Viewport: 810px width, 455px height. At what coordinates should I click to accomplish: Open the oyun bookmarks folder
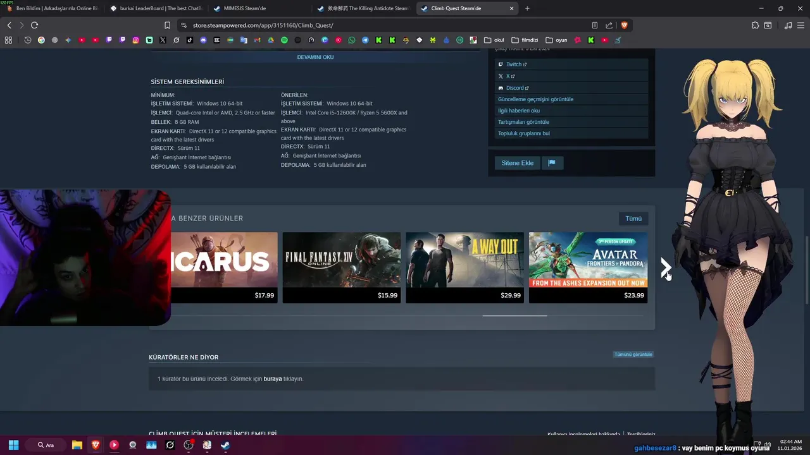pos(557,40)
